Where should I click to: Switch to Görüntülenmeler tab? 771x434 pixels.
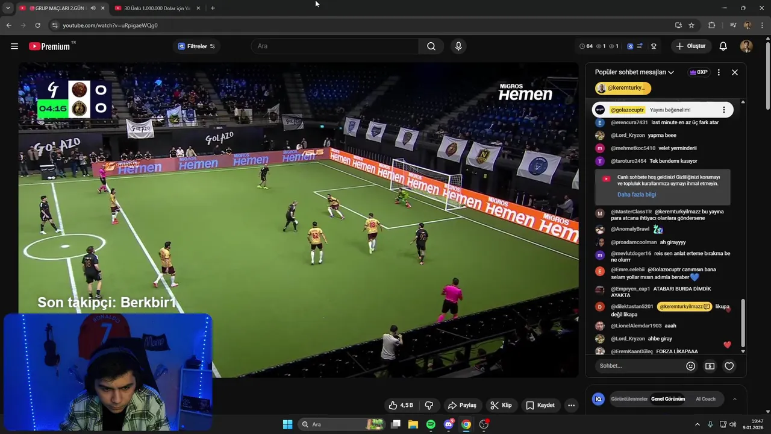coord(629,399)
